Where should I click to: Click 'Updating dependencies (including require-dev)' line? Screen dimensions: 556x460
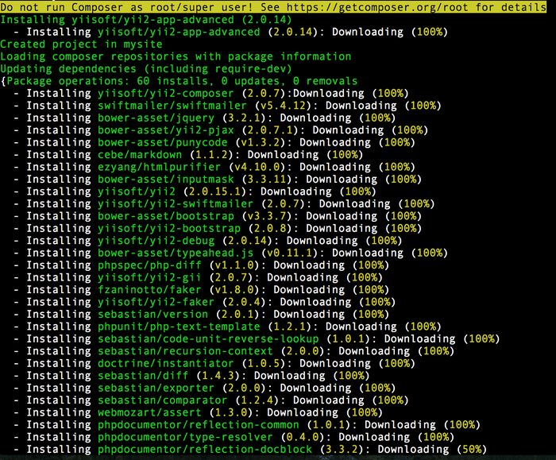[145, 69]
